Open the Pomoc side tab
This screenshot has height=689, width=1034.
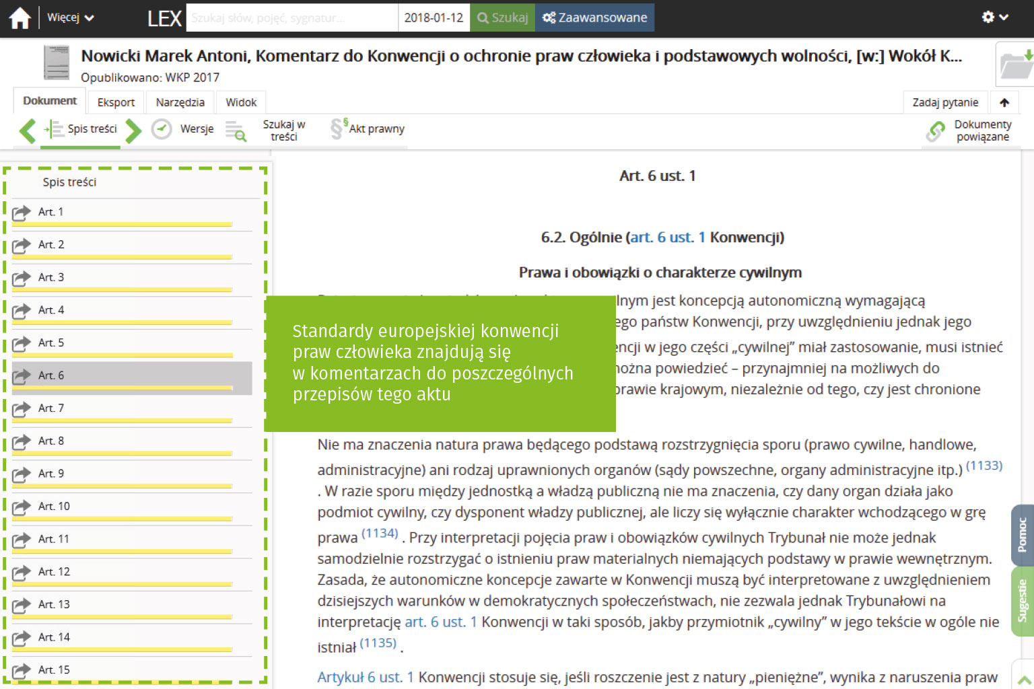(x=1022, y=535)
